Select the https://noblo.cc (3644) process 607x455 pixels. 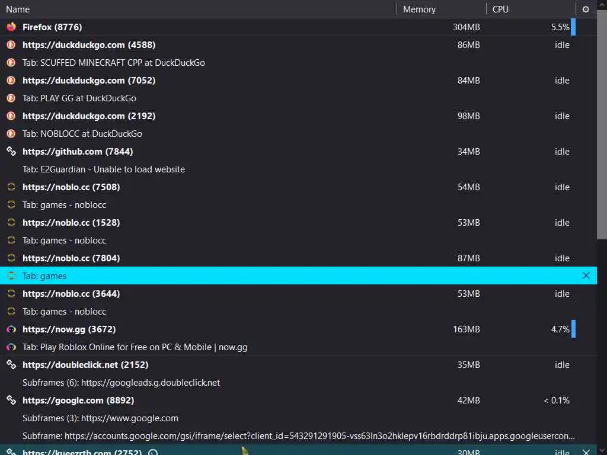299,294
